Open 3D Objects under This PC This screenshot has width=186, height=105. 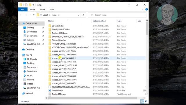(x=32, y=59)
